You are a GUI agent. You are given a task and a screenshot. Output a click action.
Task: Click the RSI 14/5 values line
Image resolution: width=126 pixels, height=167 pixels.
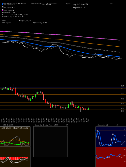coord(15,15)
